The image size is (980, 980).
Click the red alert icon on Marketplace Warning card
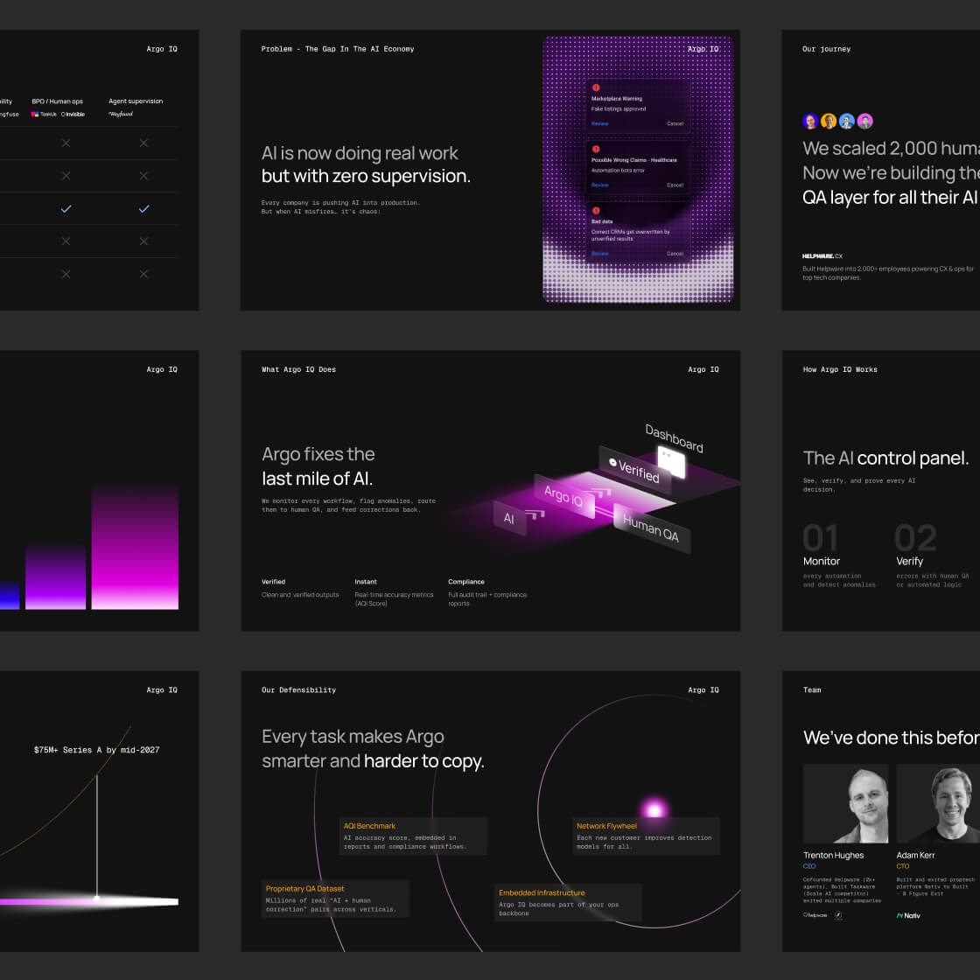tap(596, 88)
